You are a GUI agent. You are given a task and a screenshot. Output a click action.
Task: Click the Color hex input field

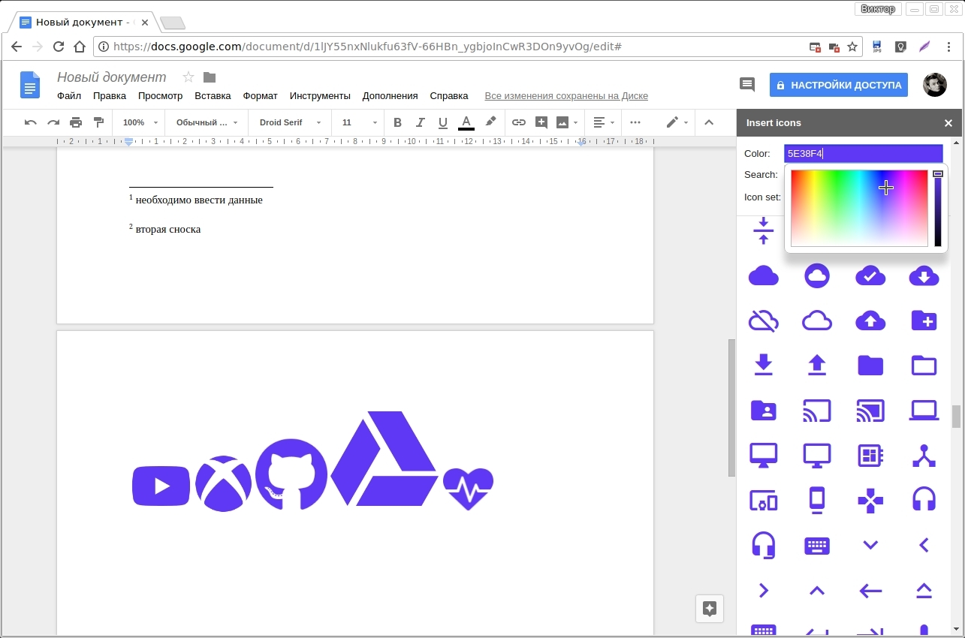pos(863,153)
